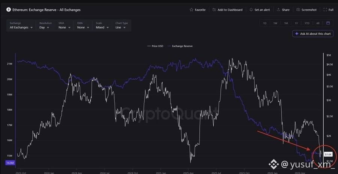338x174 pixels.
Task: Click the $1.5K right axis label
Action: click(x=329, y=161)
